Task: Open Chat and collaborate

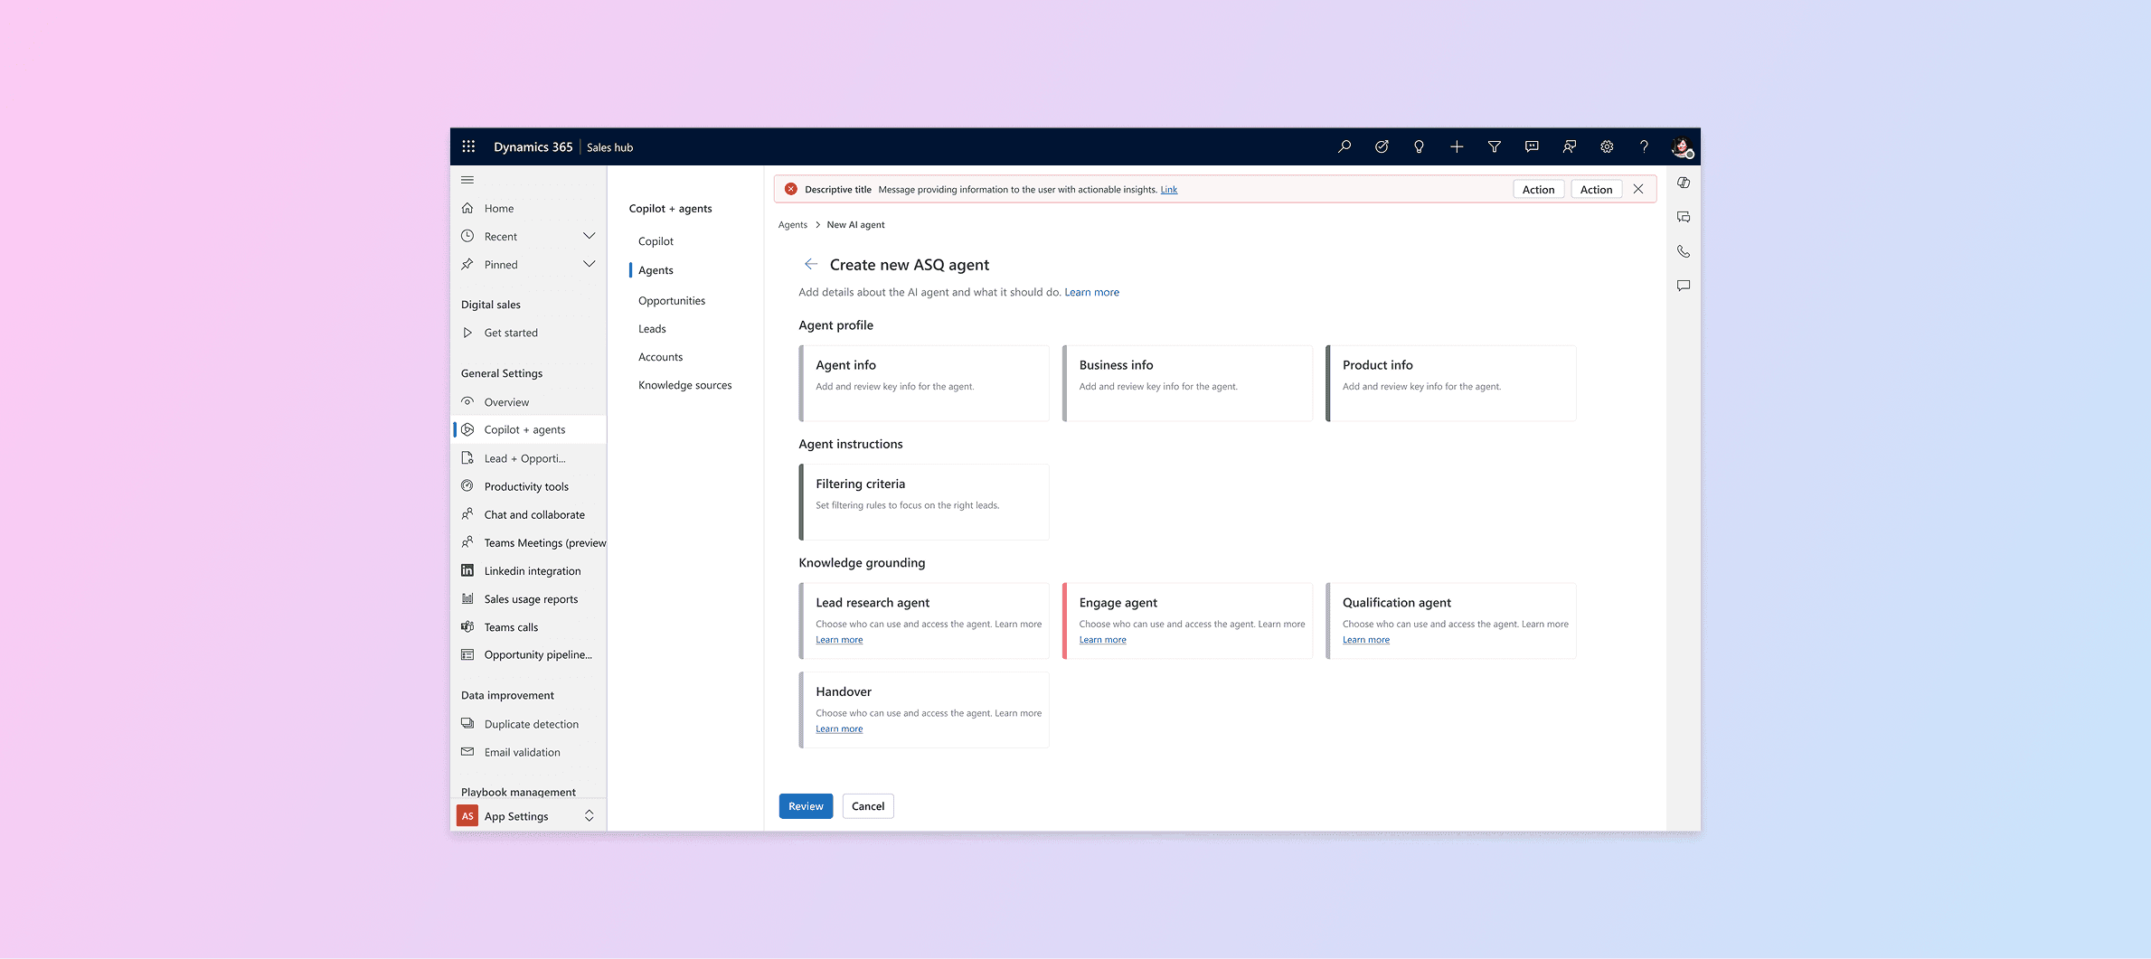Action: 529,514
